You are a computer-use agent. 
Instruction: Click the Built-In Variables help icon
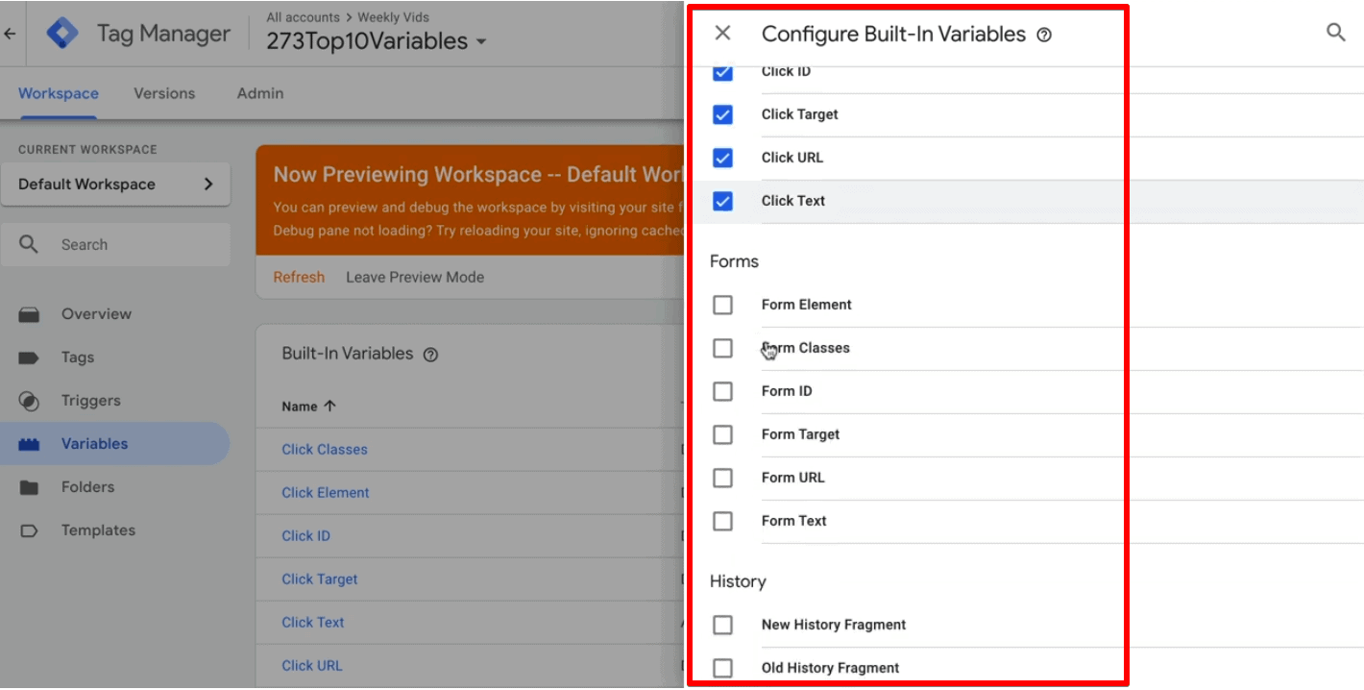tap(430, 354)
